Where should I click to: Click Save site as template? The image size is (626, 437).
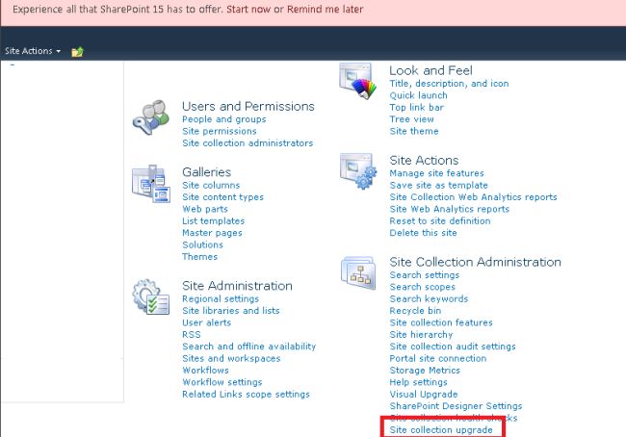[x=438, y=185]
